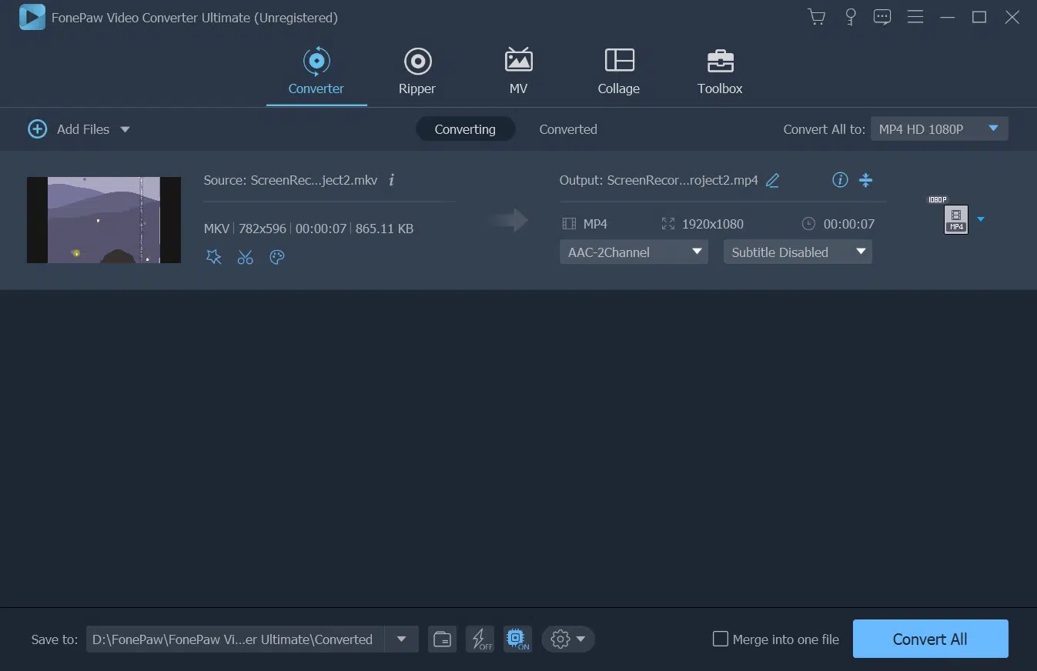The image size is (1037, 671).
Task: Check Merge into one file
Action: 720,639
